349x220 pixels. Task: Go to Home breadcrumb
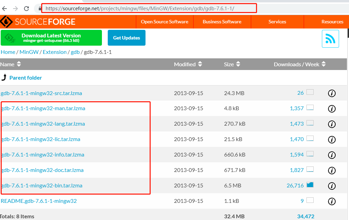(8, 52)
